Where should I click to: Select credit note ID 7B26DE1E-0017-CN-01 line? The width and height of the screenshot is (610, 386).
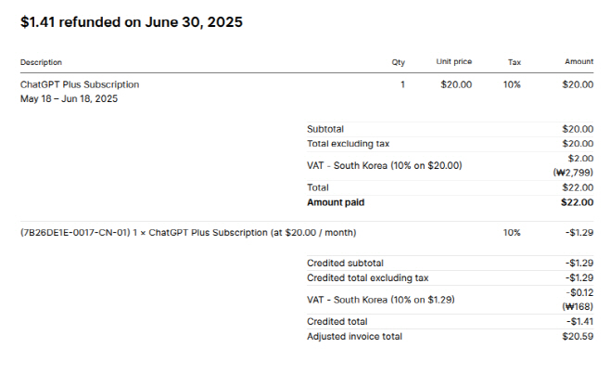(x=188, y=233)
